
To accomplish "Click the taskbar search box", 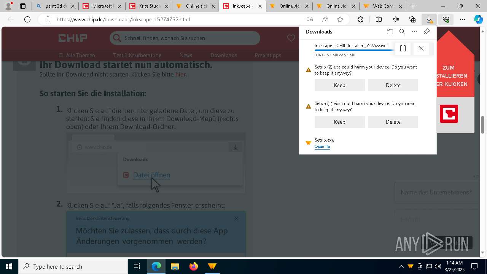I will (x=73, y=266).
